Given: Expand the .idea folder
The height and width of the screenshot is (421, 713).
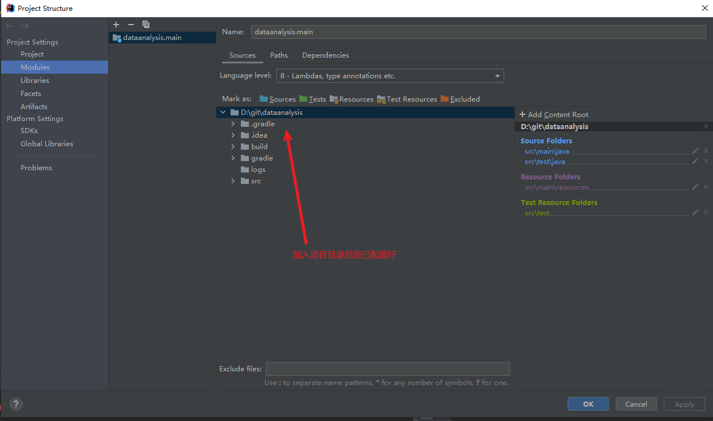Looking at the screenshot, I should click(233, 135).
